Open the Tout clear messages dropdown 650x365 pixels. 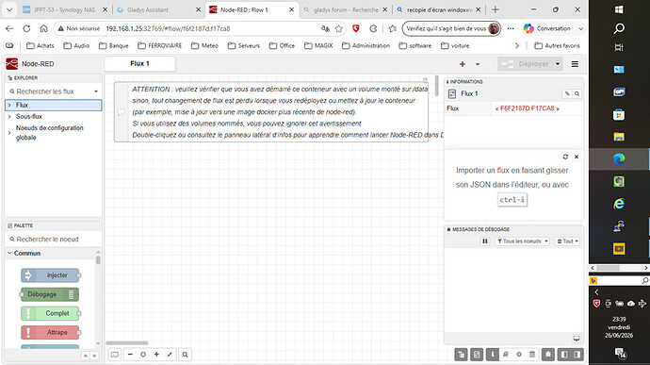pyautogui.click(x=567, y=241)
